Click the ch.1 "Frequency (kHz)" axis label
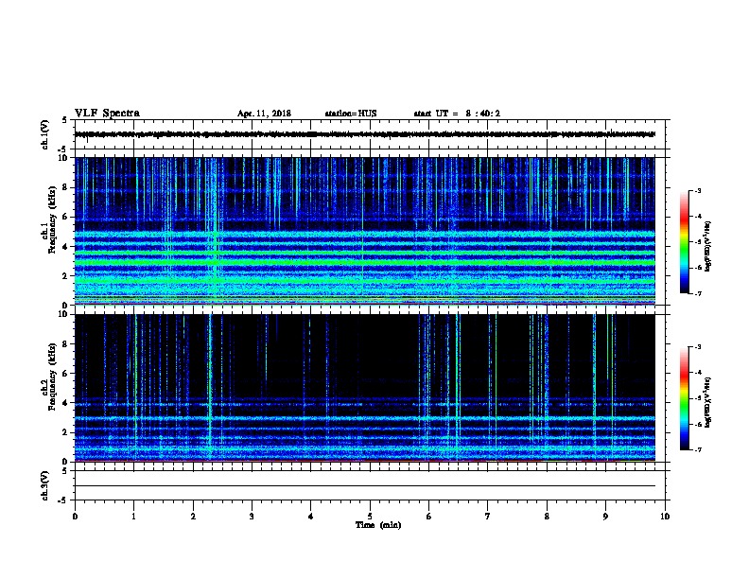Viewport: 749px width, 579px height. 52,219
